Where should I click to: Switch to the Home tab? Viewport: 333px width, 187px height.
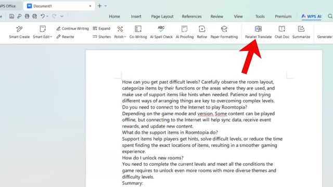coord(114,16)
